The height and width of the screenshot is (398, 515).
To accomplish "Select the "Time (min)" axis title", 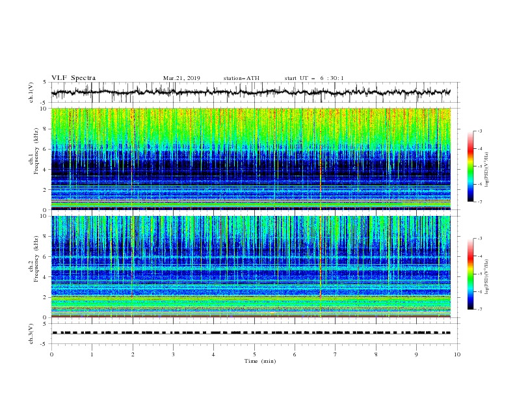I will click(x=260, y=361).
